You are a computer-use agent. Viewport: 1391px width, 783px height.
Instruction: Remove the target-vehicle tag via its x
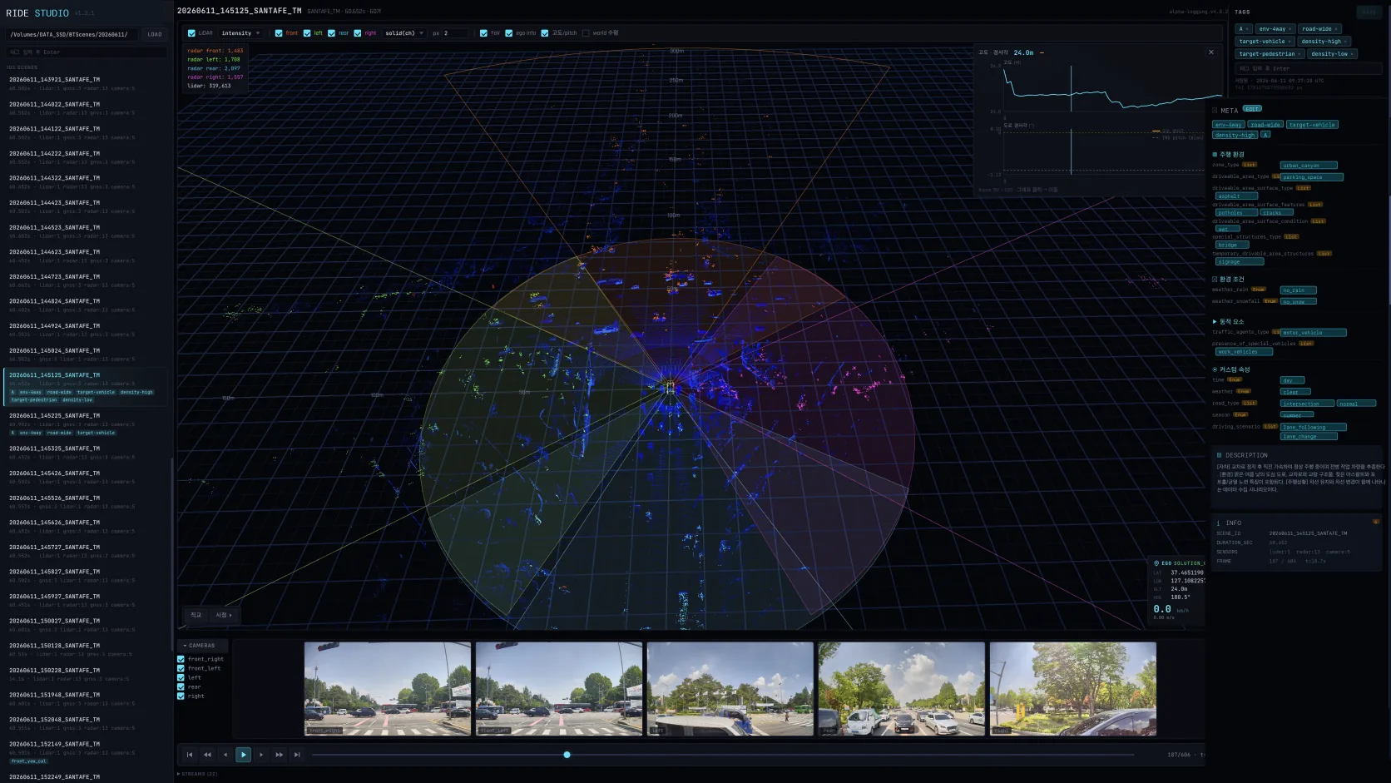tap(1290, 42)
